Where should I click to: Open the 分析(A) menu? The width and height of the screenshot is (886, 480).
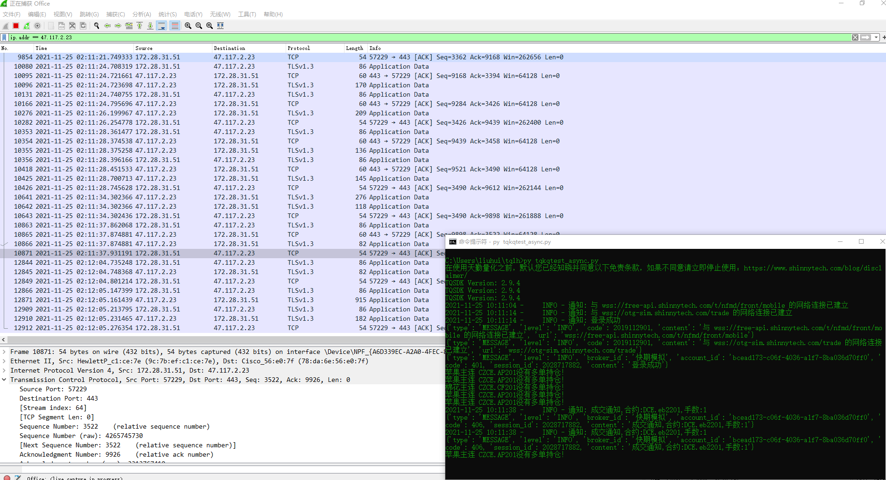pos(142,14)
